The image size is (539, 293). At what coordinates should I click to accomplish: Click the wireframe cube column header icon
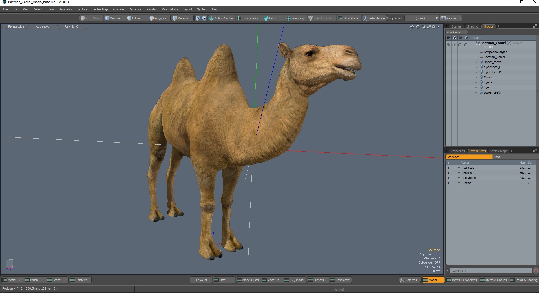tap(460, 38)
